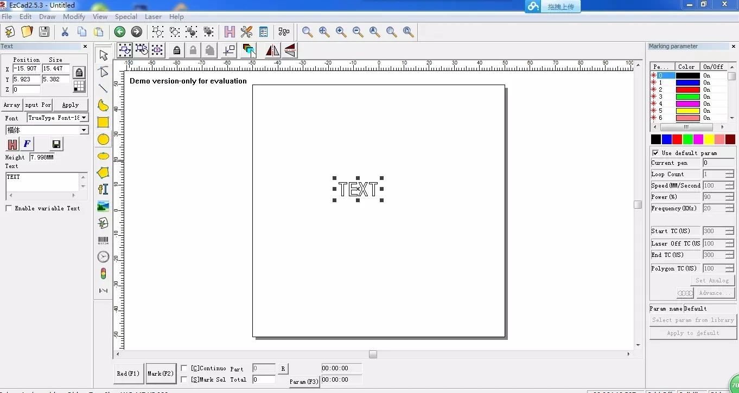The width and height of the screenshot is (739, 393).
Task: Click the Mark(F2) button
Action: click(x=161, y=373)
